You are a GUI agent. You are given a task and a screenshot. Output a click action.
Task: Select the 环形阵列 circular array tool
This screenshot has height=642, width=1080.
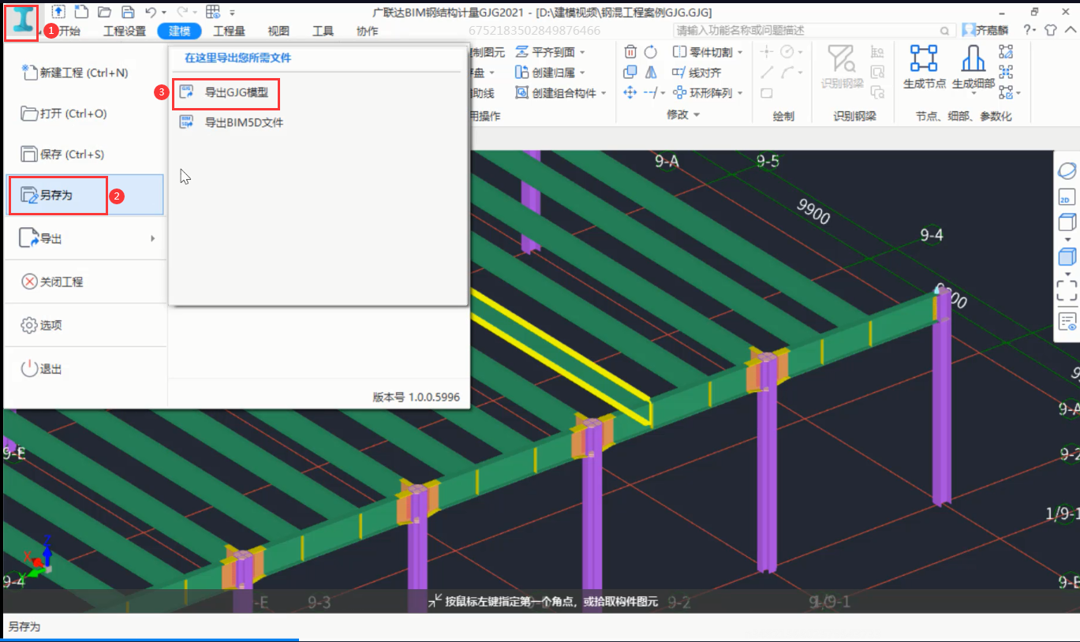(x=702, y=93)
